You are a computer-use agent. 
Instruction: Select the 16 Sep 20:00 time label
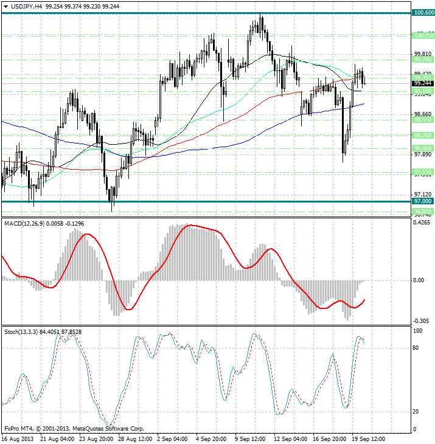[330, 439]
